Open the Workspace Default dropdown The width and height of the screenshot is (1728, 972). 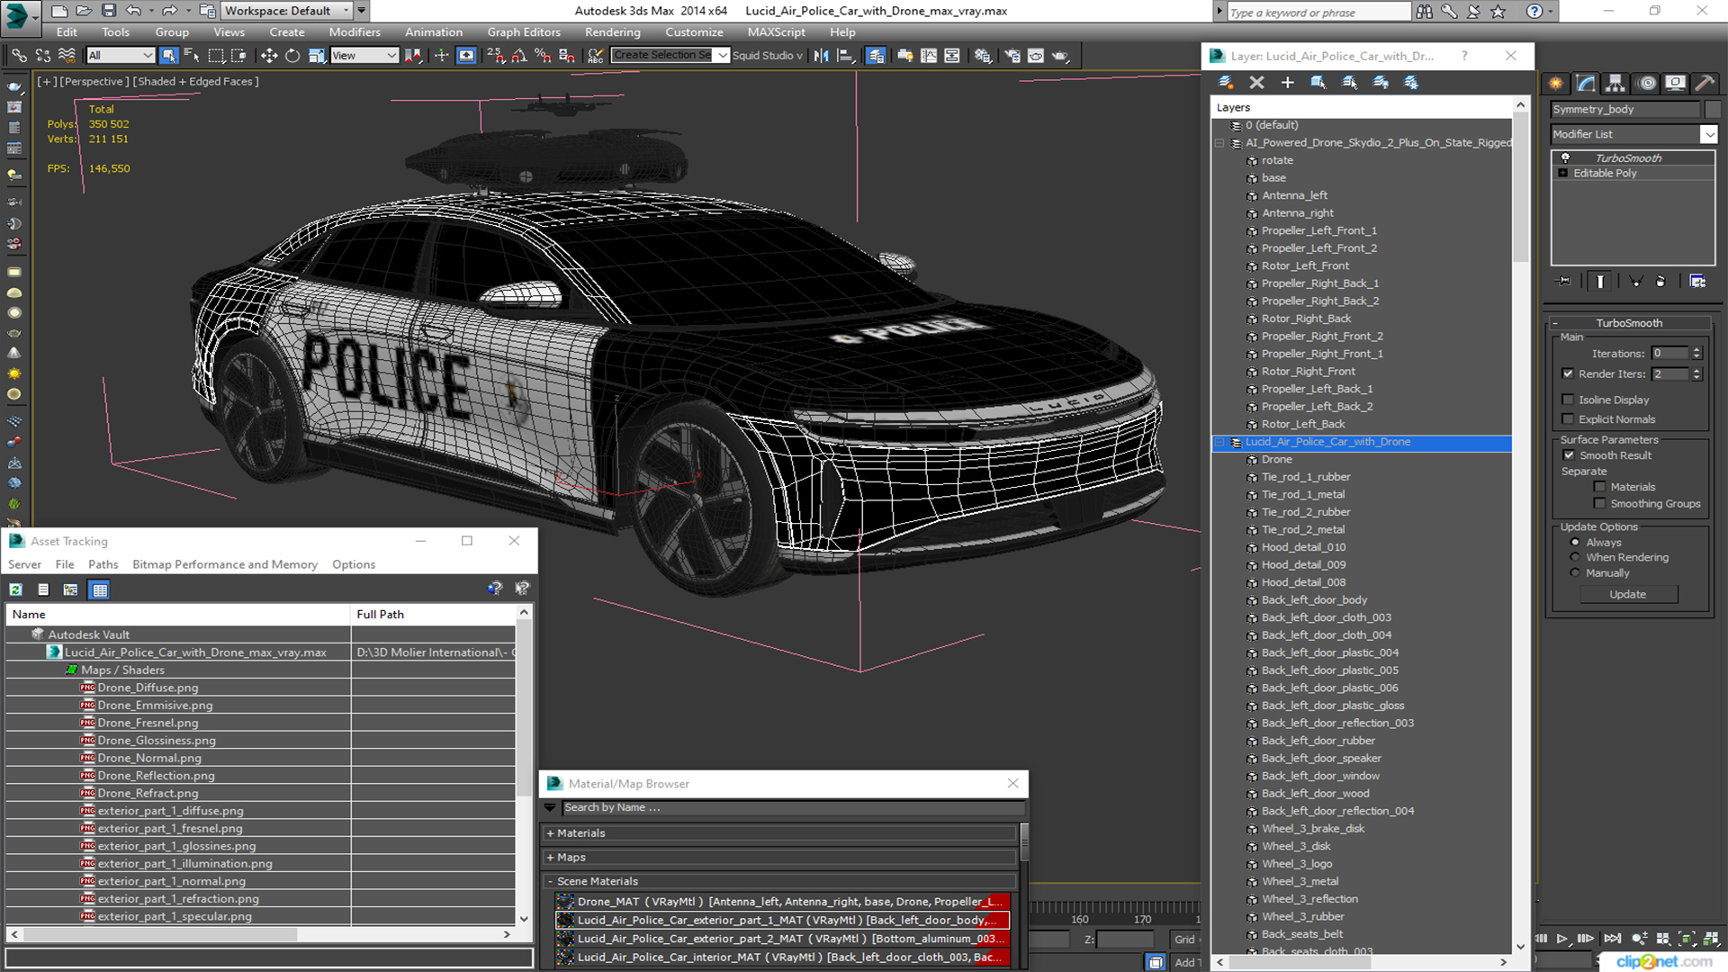click(285, 11)
